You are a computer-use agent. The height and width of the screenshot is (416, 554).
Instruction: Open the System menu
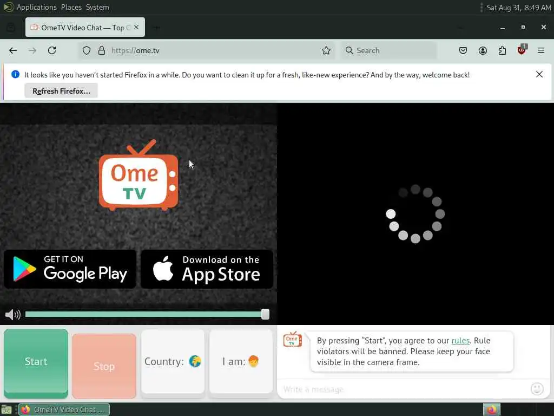pos(97,7)
